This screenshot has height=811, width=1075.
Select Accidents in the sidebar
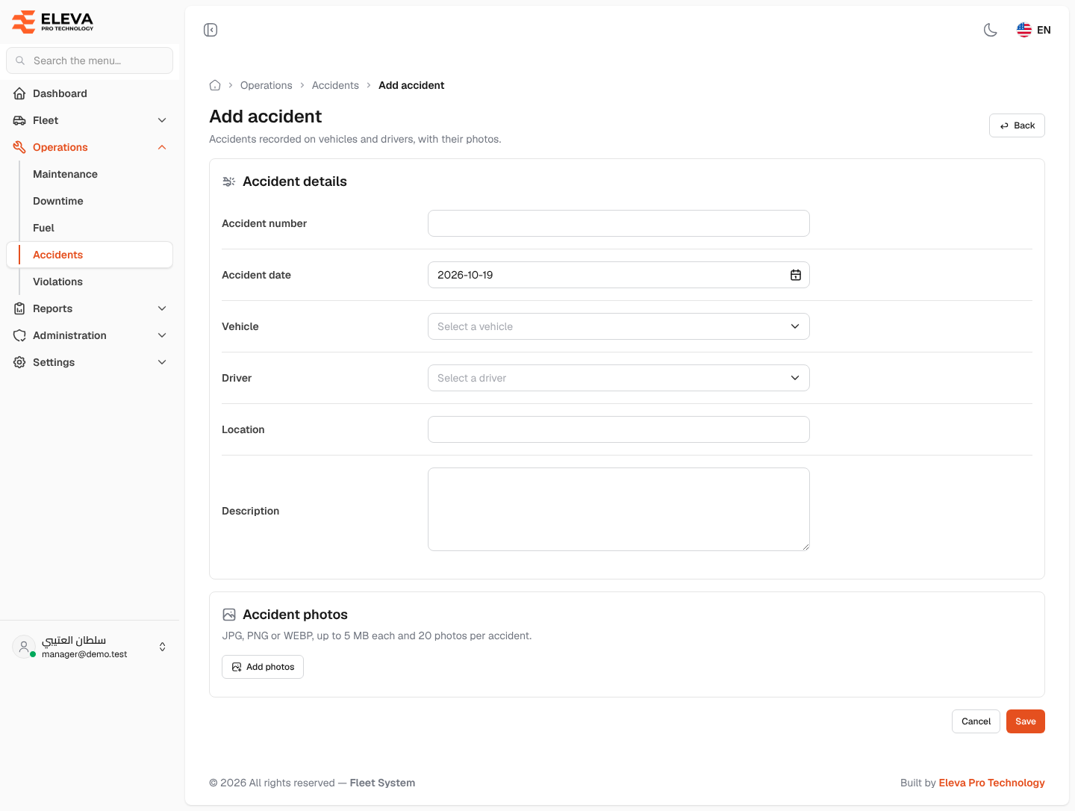(x=90, y=255)
